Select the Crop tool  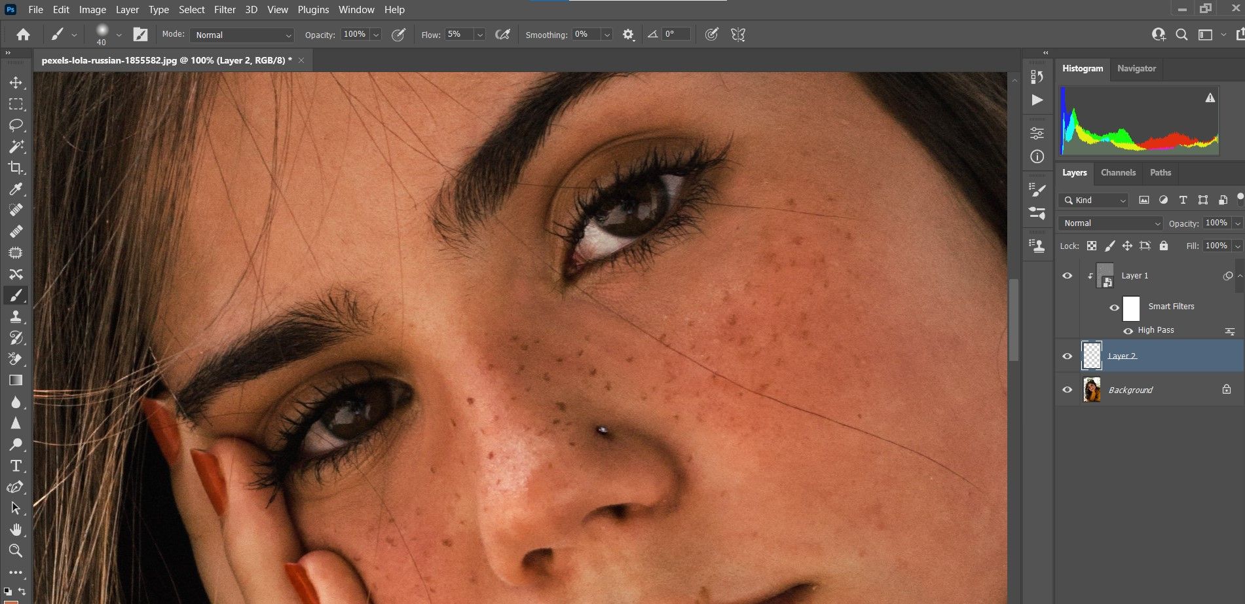point(16,168)
